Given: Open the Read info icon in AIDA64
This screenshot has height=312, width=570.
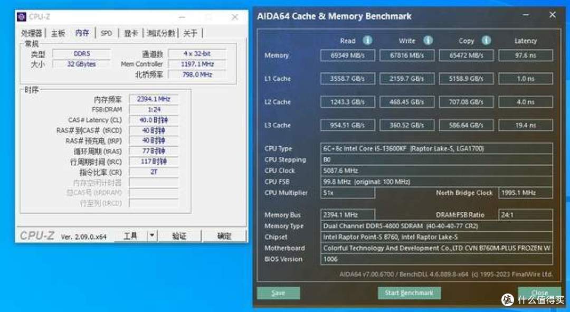Looking at the screenshot, I should click(x=367, y=40).
